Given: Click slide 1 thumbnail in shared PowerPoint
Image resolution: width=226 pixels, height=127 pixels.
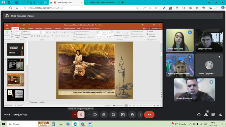Looking at the screenshot, I should (16, 49).
